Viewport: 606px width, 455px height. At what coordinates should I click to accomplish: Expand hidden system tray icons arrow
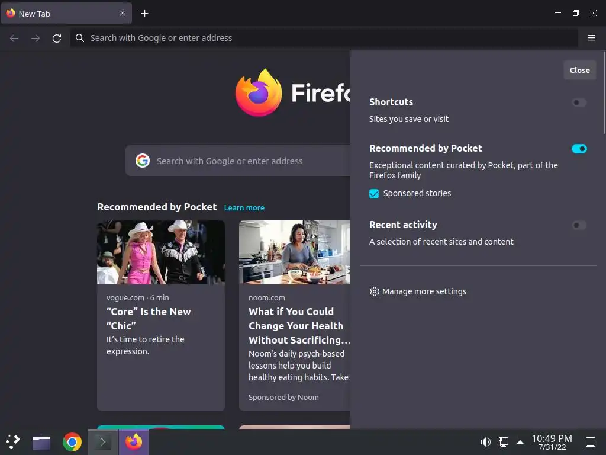click(520, 442)
